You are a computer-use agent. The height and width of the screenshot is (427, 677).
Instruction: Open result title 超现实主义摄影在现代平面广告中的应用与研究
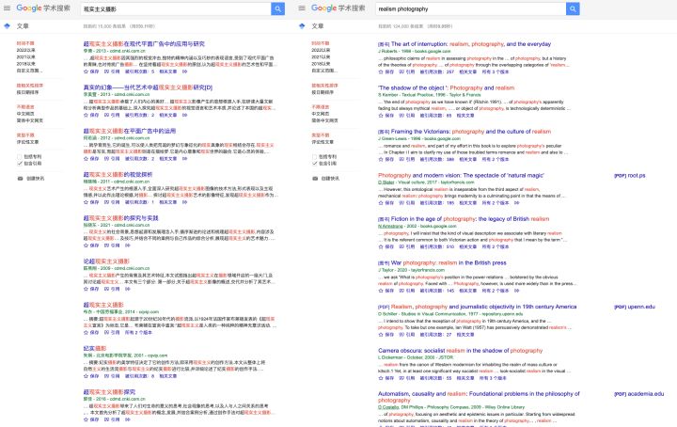click(144, 44)
